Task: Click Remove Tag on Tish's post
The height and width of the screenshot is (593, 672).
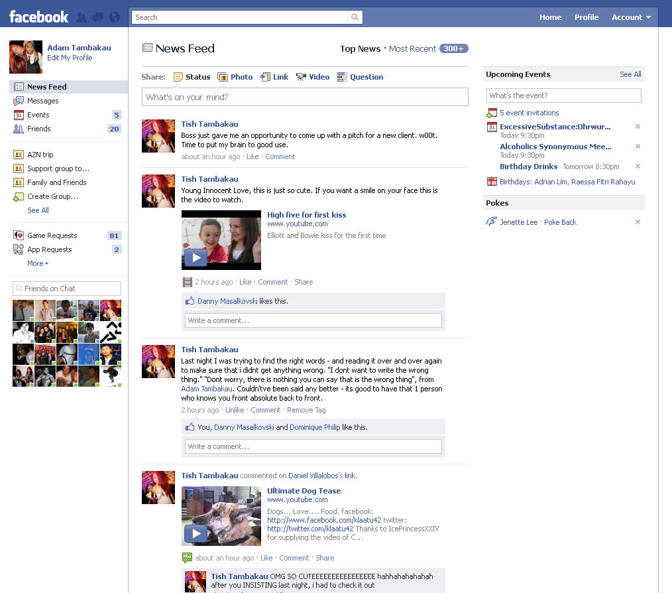Action: coord(306,410)
